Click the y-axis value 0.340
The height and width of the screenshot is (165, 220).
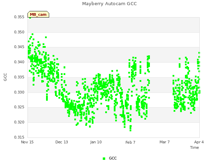point(19,62)
